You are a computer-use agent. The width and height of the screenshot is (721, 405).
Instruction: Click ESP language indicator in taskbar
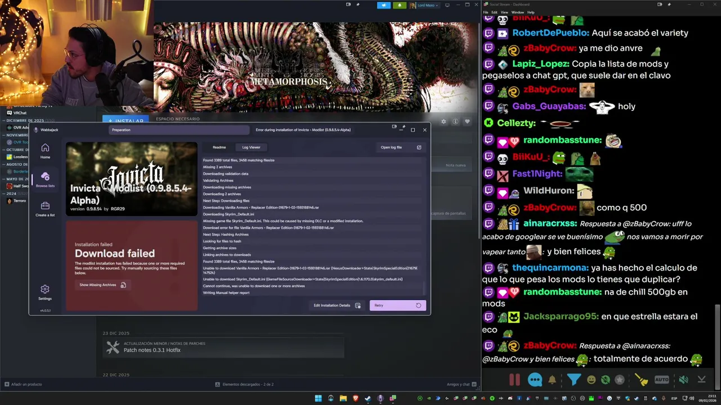click(674, 398)
